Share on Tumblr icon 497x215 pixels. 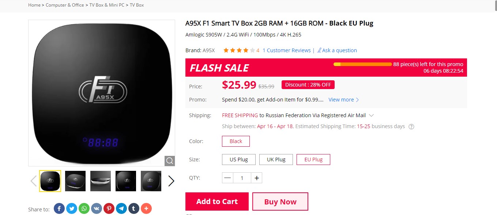coord(134,208)
